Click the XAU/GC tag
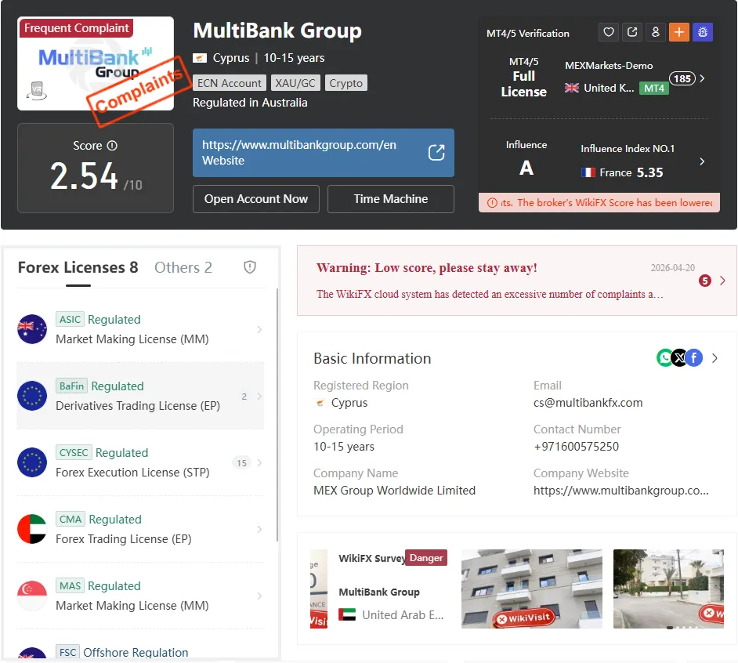 tap(295, 83)
